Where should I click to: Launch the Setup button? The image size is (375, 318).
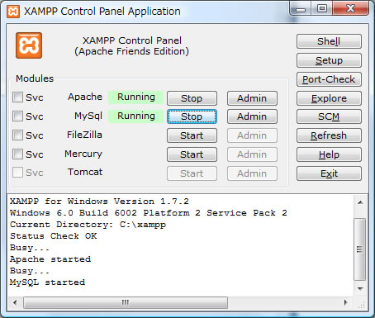[x=329, y=60]
